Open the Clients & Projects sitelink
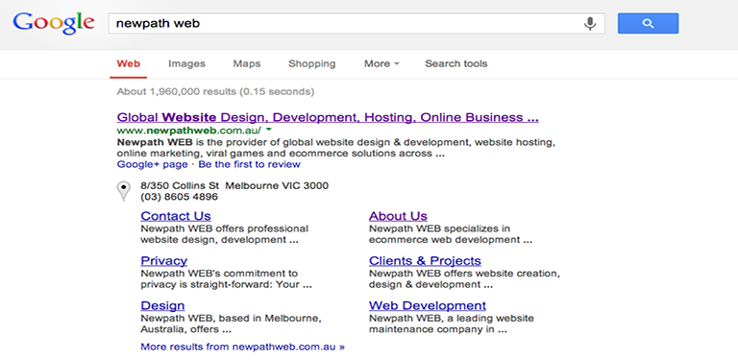The image size is (738, 361). point(425,260)
